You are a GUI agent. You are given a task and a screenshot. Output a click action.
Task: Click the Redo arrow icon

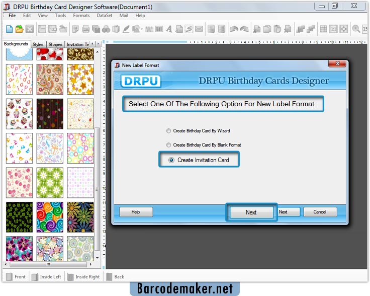click(x=244, y=29)
